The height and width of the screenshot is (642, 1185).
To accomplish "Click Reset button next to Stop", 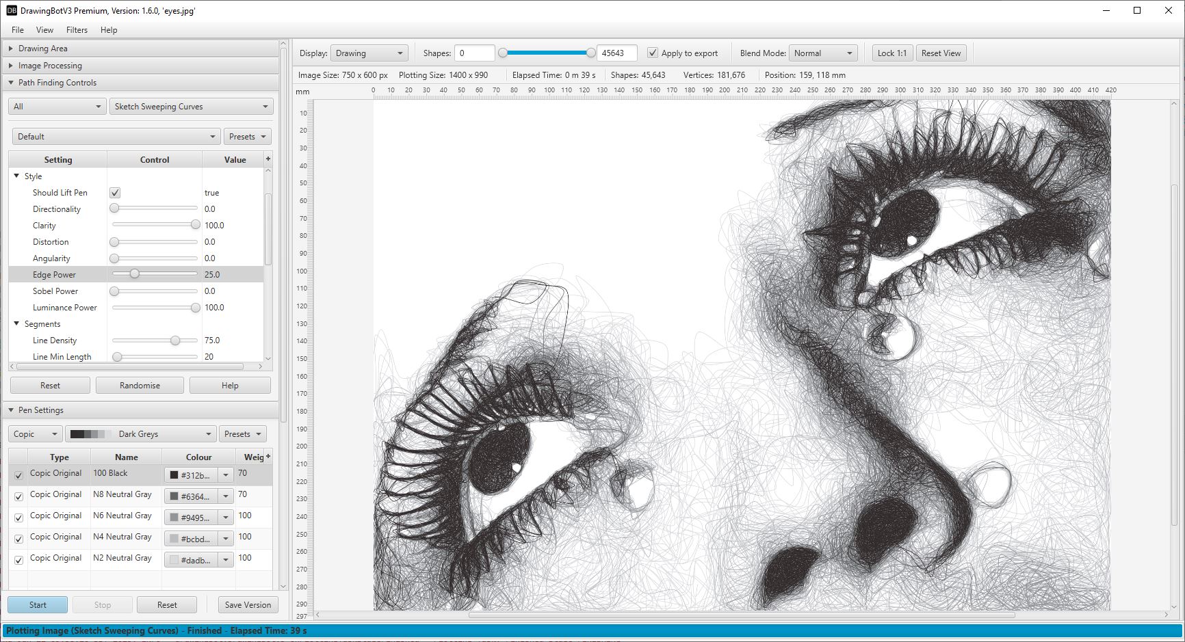I will 167,604.
